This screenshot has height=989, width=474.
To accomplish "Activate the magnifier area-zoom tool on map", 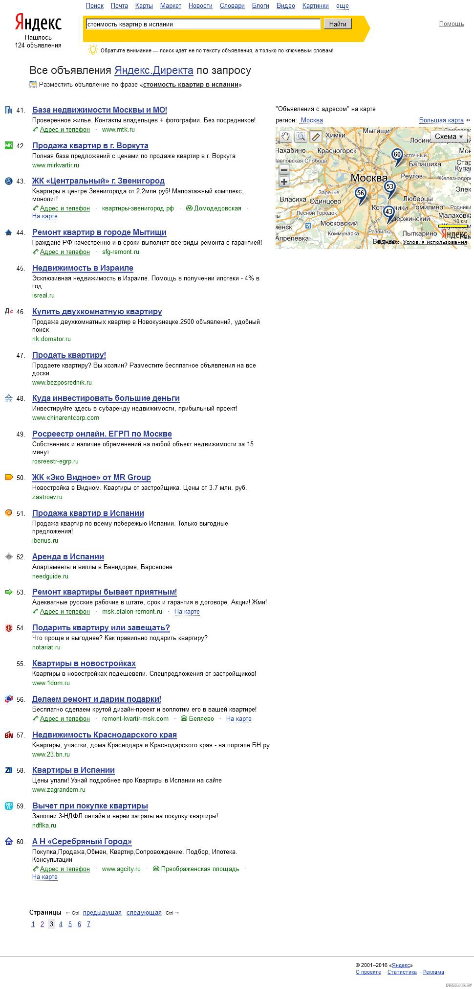I will pos(301,137).
